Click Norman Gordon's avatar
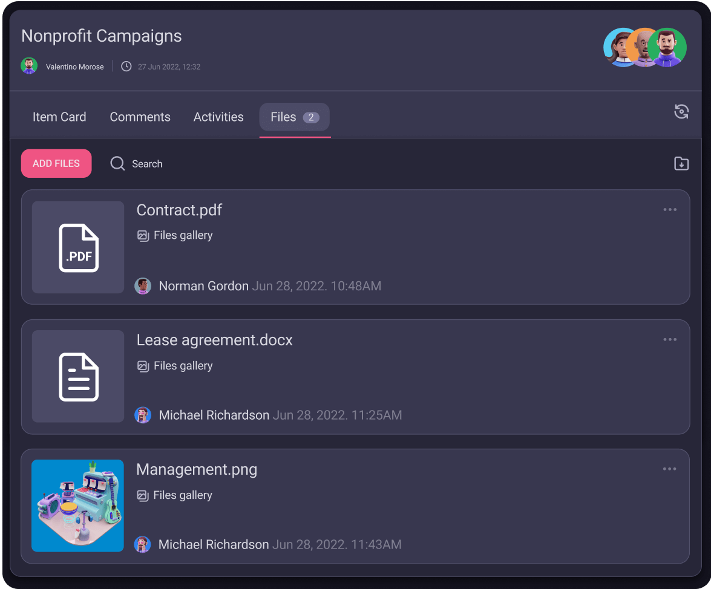 (x=143, y=286)
